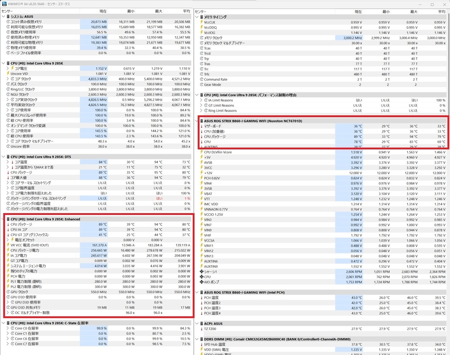Click fan icon beside シャーシ1

click(202, 271)
